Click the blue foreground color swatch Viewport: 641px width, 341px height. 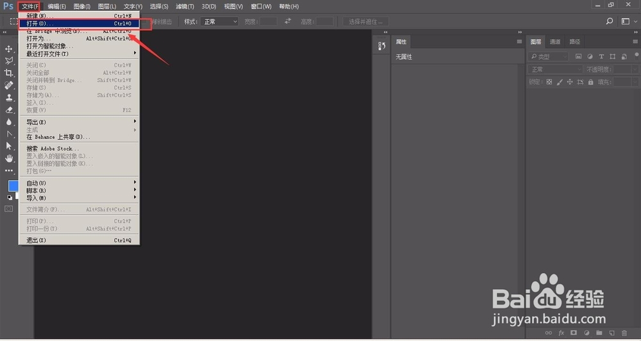13,186
